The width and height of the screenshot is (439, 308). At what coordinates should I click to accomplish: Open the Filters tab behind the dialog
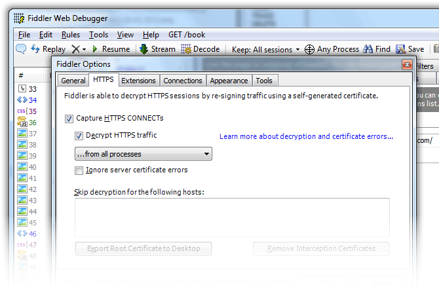(x=425, y=66)
